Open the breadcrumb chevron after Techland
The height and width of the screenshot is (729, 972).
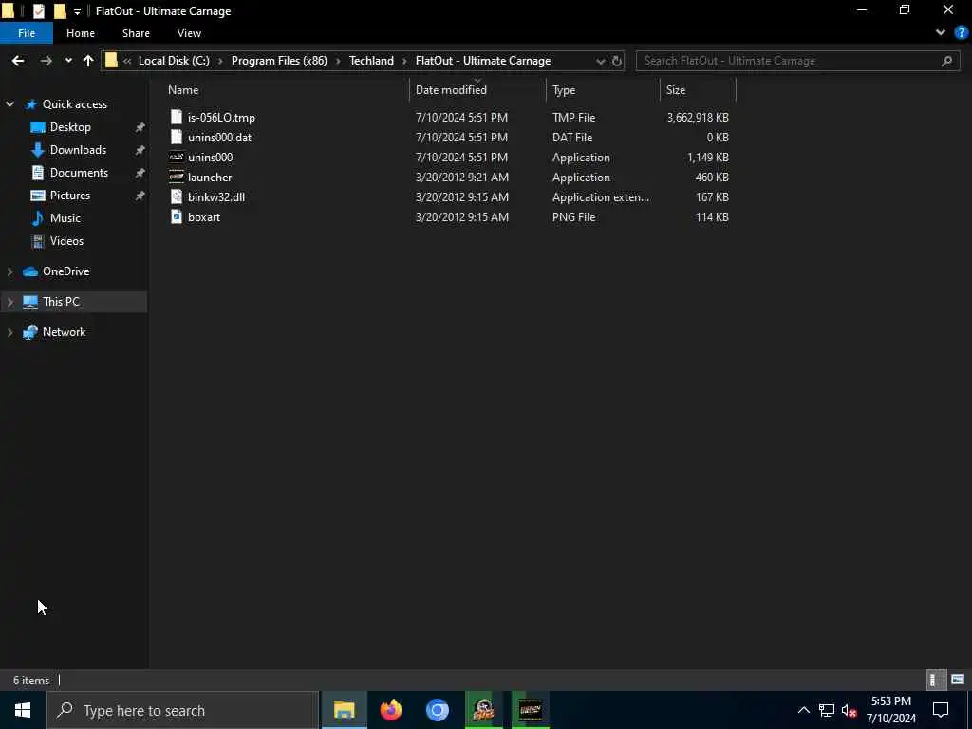(x=404, y=61)
